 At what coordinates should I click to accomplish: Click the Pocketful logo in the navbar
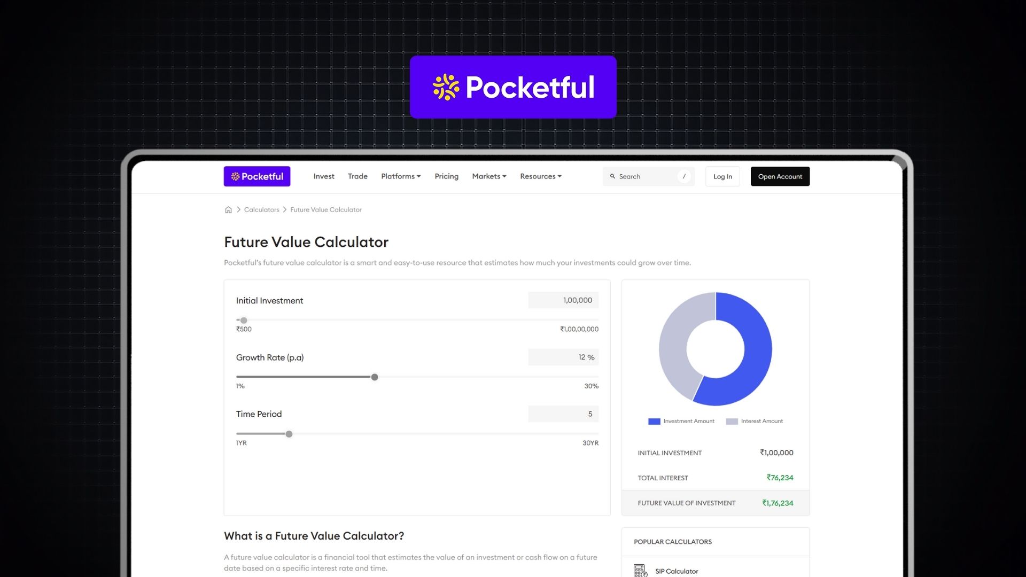257,176
